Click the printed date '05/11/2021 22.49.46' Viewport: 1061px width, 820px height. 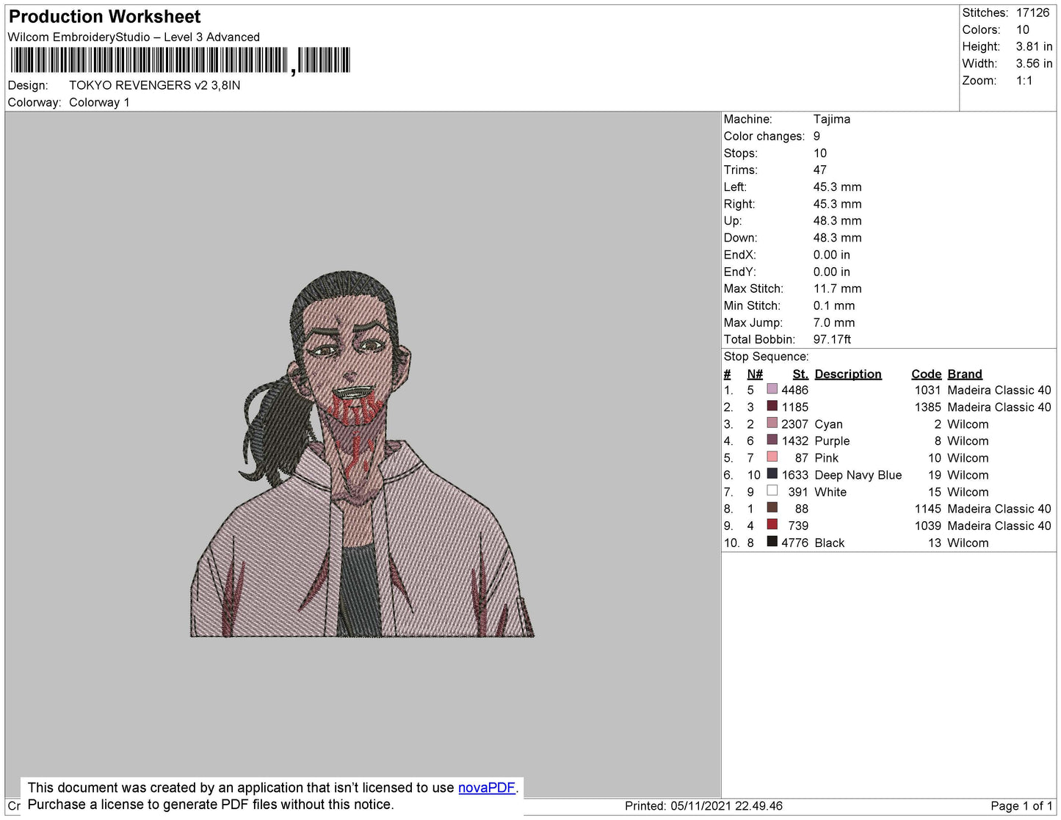point(726,806)
